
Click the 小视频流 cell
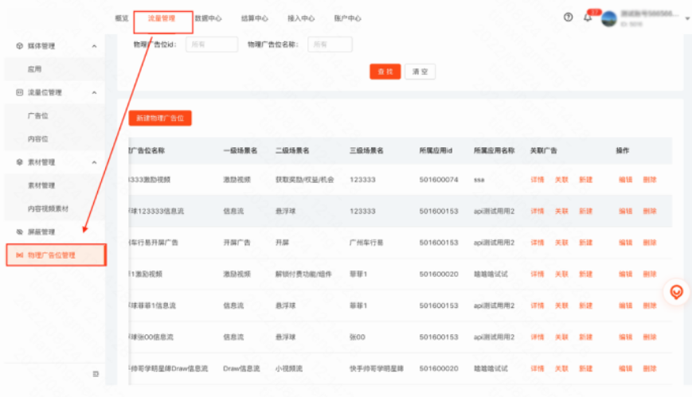[x=288, y=368]
